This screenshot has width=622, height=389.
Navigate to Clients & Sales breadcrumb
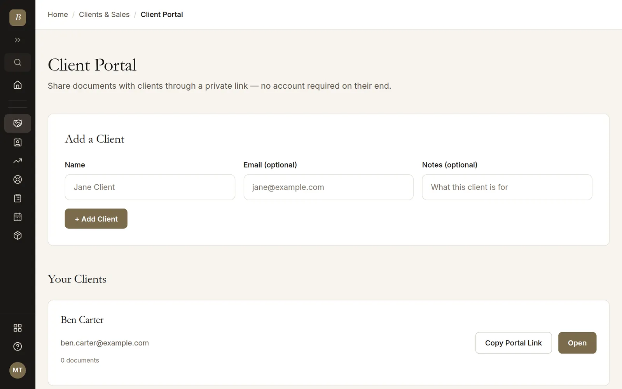(x=104, y=14)
